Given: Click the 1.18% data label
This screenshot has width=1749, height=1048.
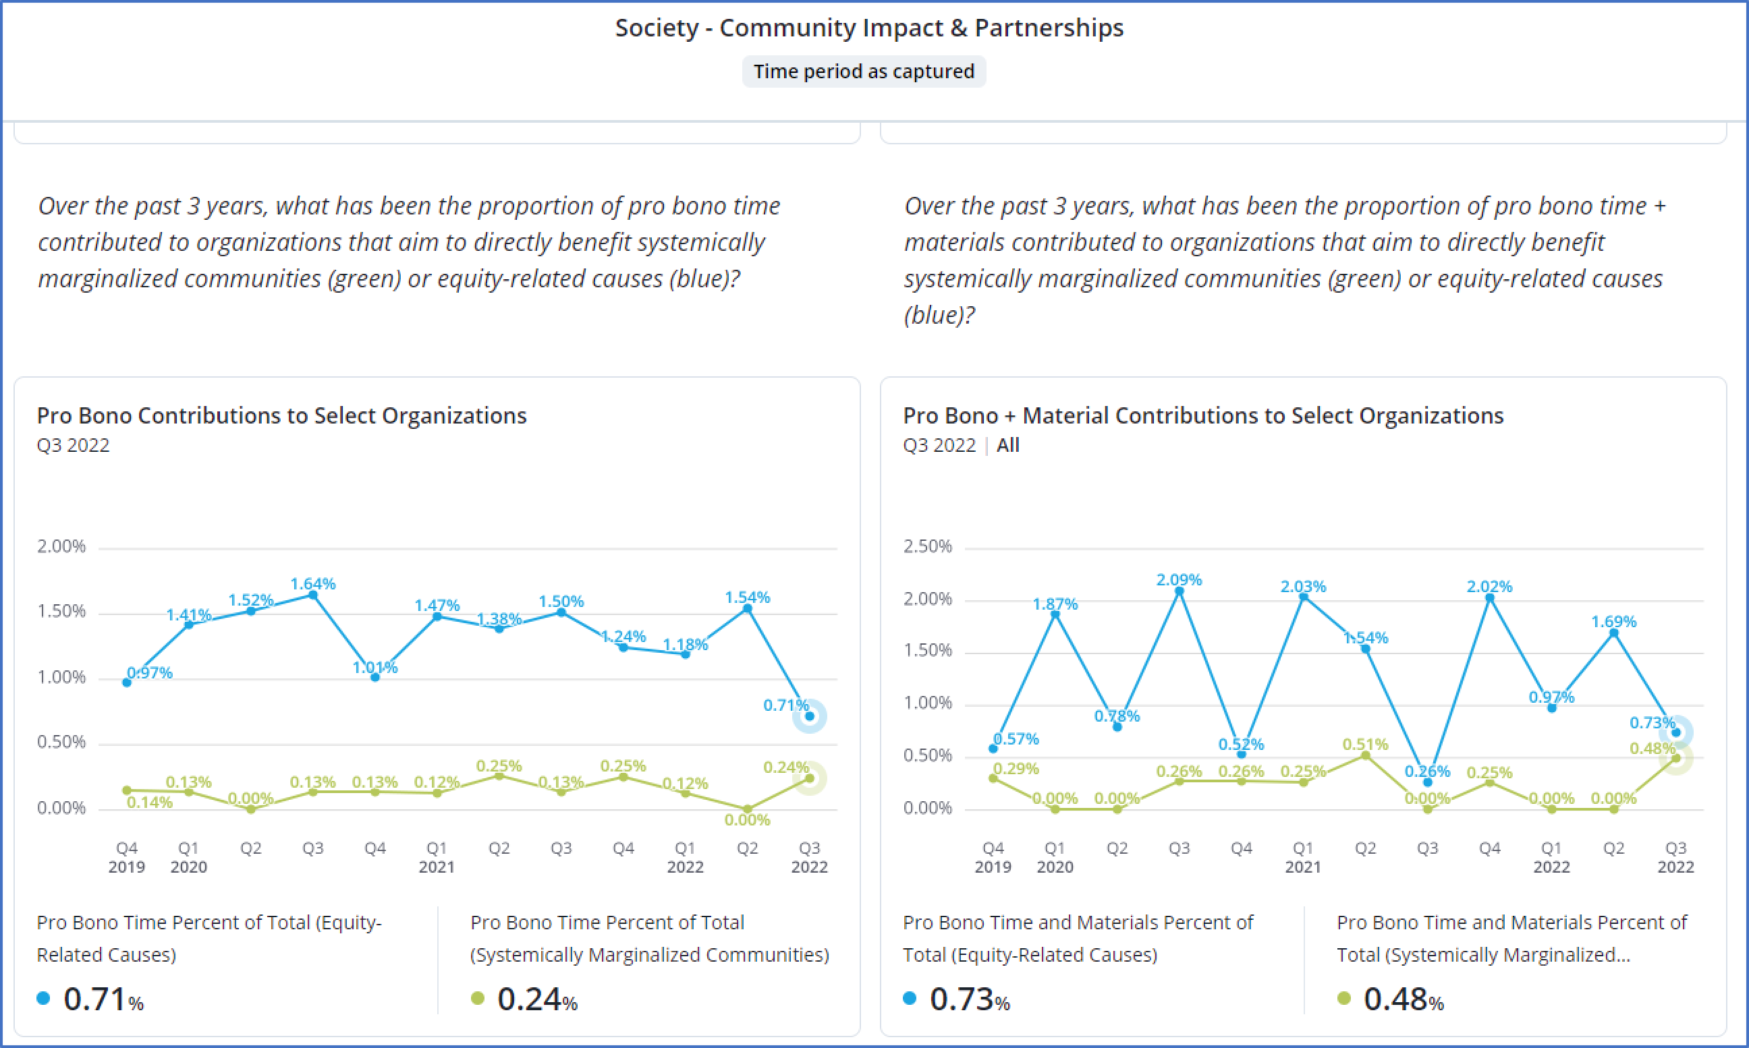Looking at the screenshot, I should tap(685, 645).
